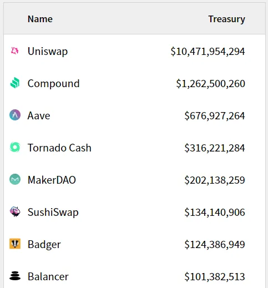The height and width of the screenshot is (288, 268).
Task: Open the MakerDAO logo icon
Action: tap(15, 179)
